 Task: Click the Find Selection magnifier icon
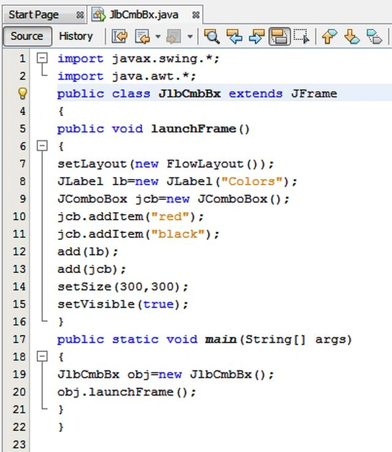coord(212,37)
